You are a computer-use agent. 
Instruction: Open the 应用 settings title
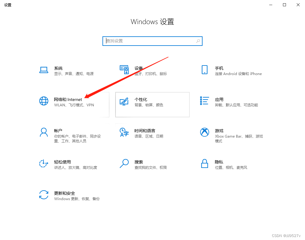point(219,99)
